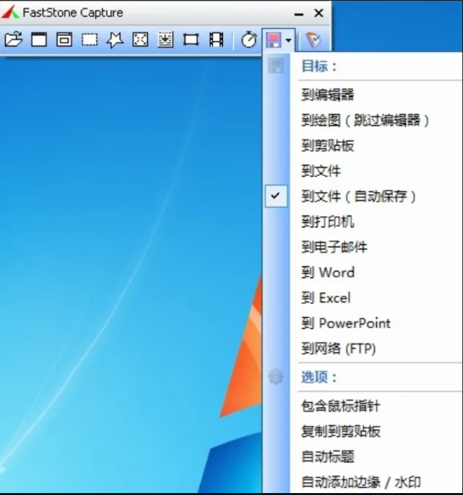463x495 pixels.
Task: Toggle 自动添加边缘 / 水印 option
Action: pos(363,482)
